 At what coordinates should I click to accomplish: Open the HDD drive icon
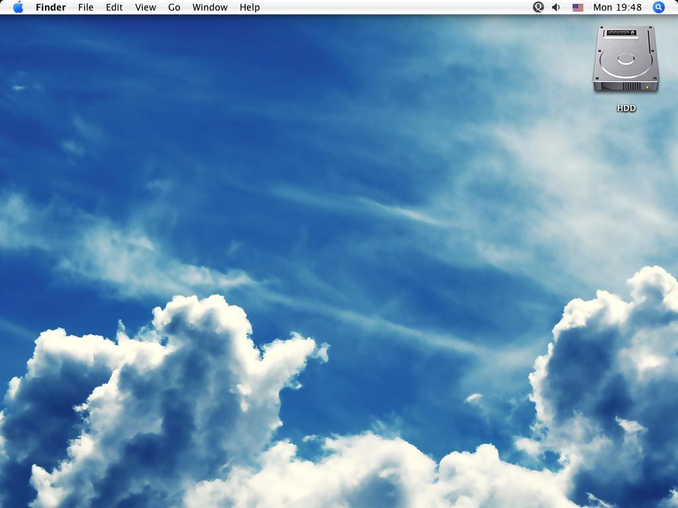coord(625,60)
